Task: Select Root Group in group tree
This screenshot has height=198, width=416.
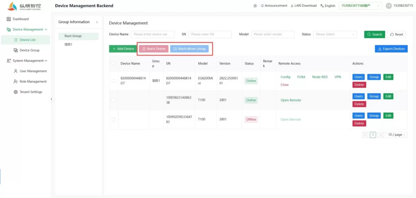Action: [78, 36]
